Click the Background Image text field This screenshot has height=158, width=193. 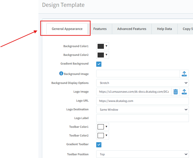138,74
